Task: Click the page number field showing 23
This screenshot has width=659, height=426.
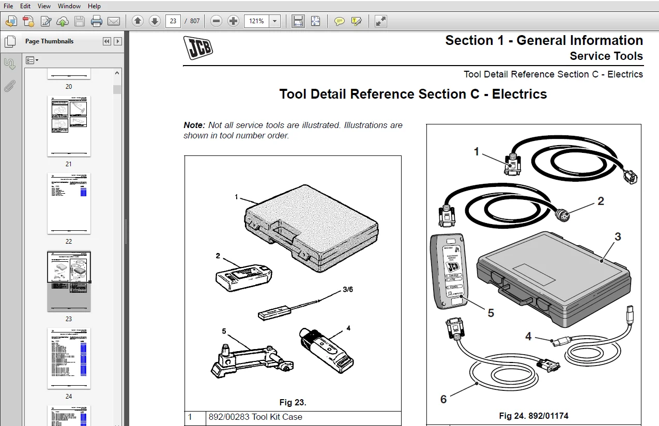Action: tap(173, 21)
